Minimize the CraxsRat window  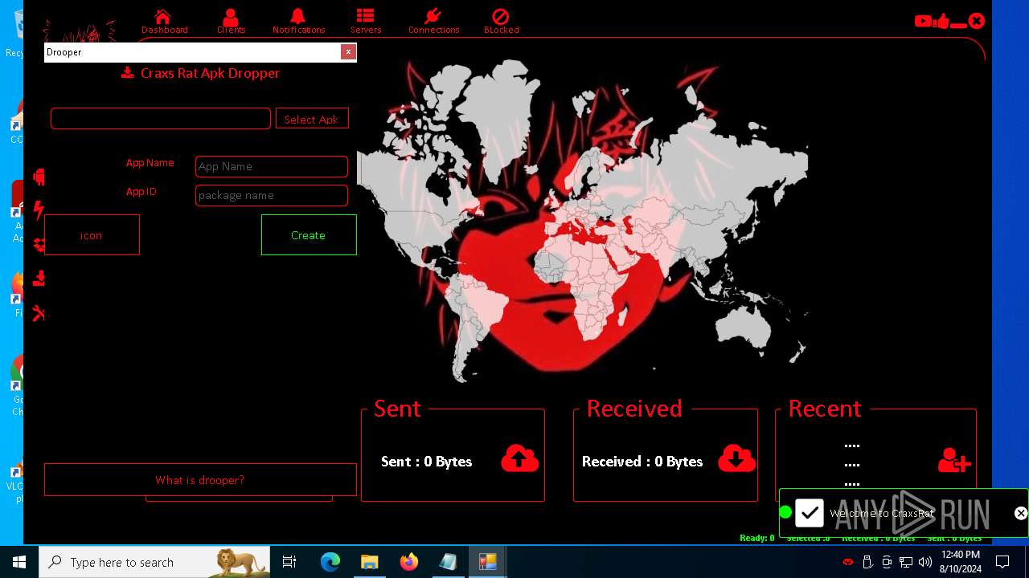(x=958, y=26)
